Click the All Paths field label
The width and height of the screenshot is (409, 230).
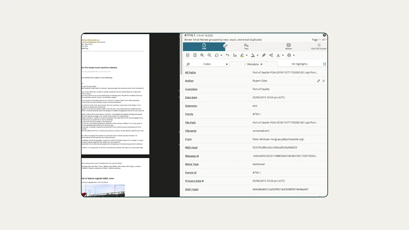[190, 72]
